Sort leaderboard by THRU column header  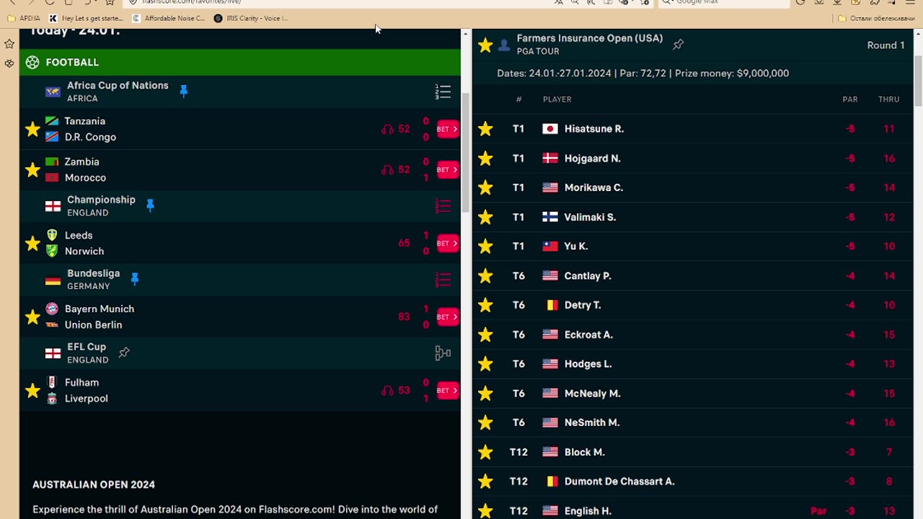[x=888, y=99]
